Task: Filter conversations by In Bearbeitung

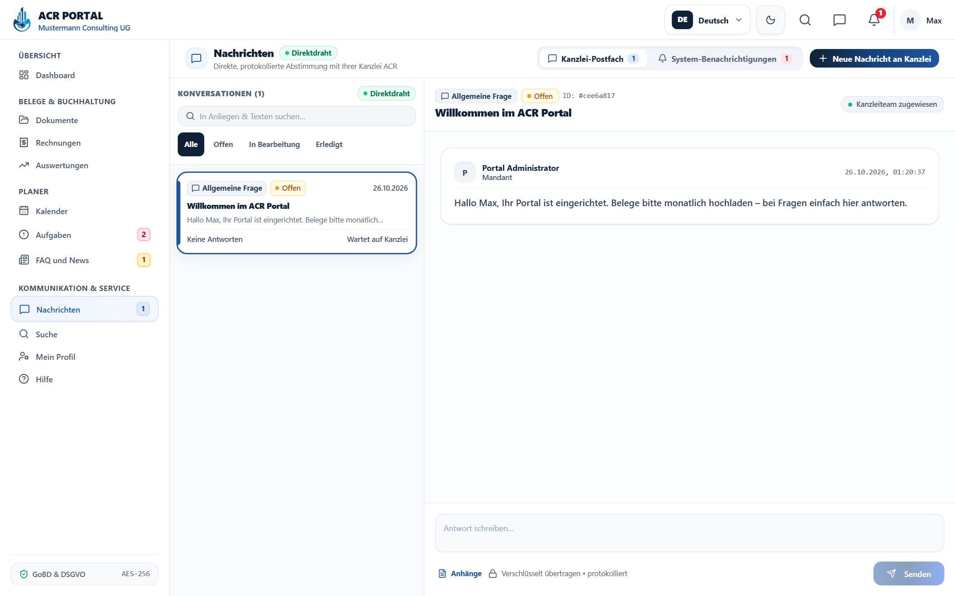Action: (274, 144)
